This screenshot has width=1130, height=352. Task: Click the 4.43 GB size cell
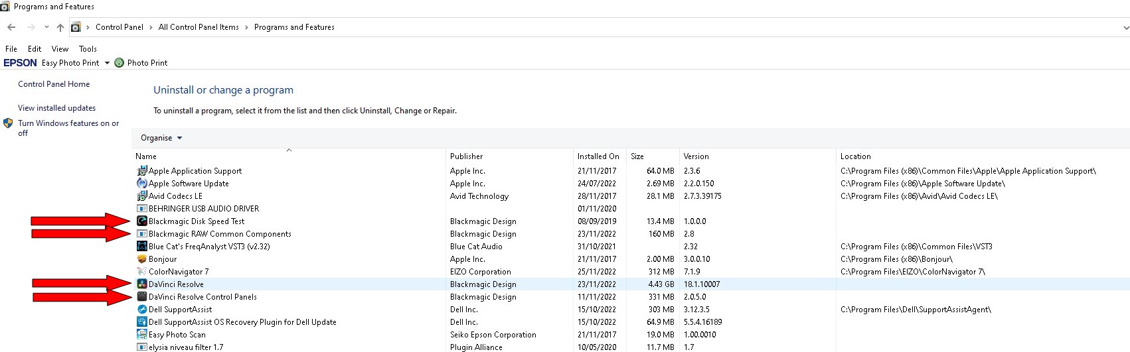pyautogui.click(x=661, y=284)
